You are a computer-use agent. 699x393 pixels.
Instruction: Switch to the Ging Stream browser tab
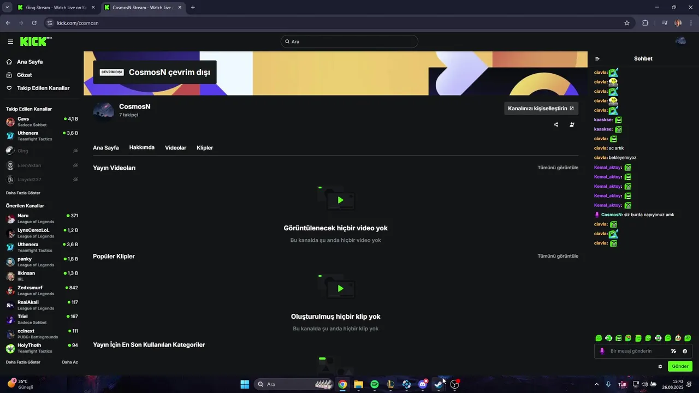coord(56,8)
